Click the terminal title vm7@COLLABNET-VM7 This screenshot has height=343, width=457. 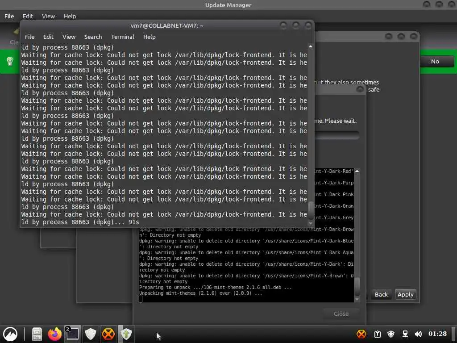167,25
